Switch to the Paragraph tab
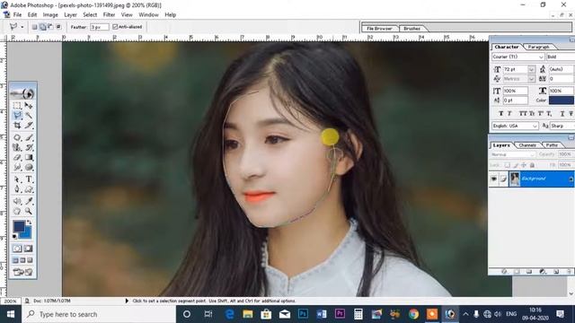This screenshot has width=575, height=323. (x=538, y=47)
